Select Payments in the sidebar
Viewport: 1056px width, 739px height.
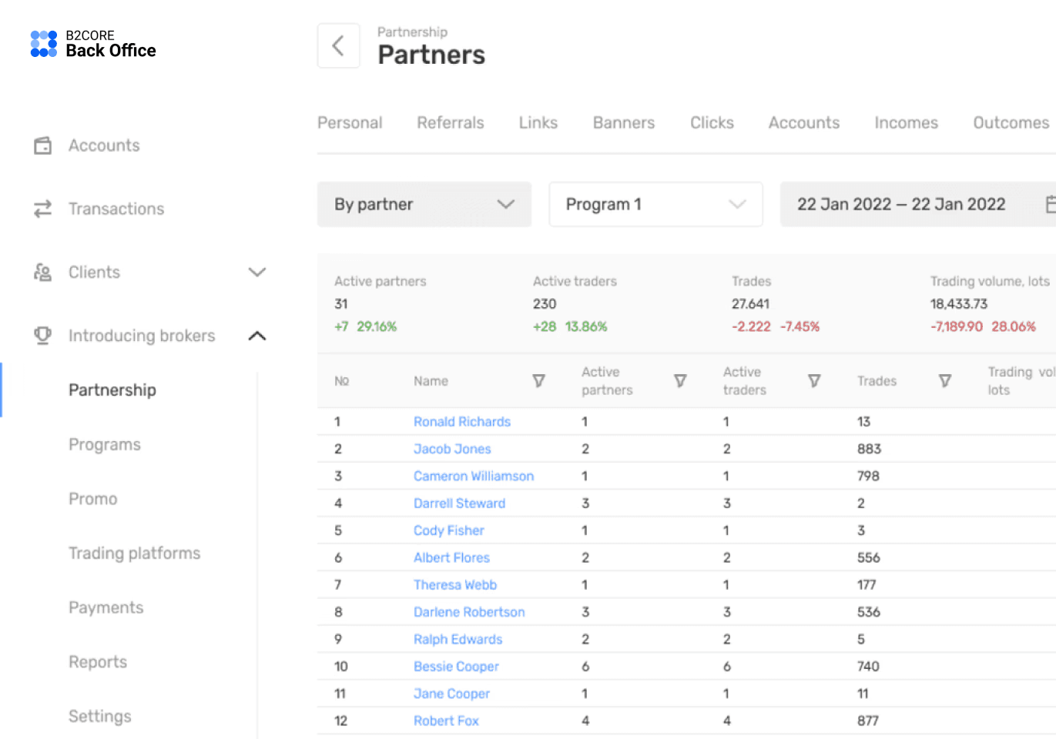click(x=106, y=608)
